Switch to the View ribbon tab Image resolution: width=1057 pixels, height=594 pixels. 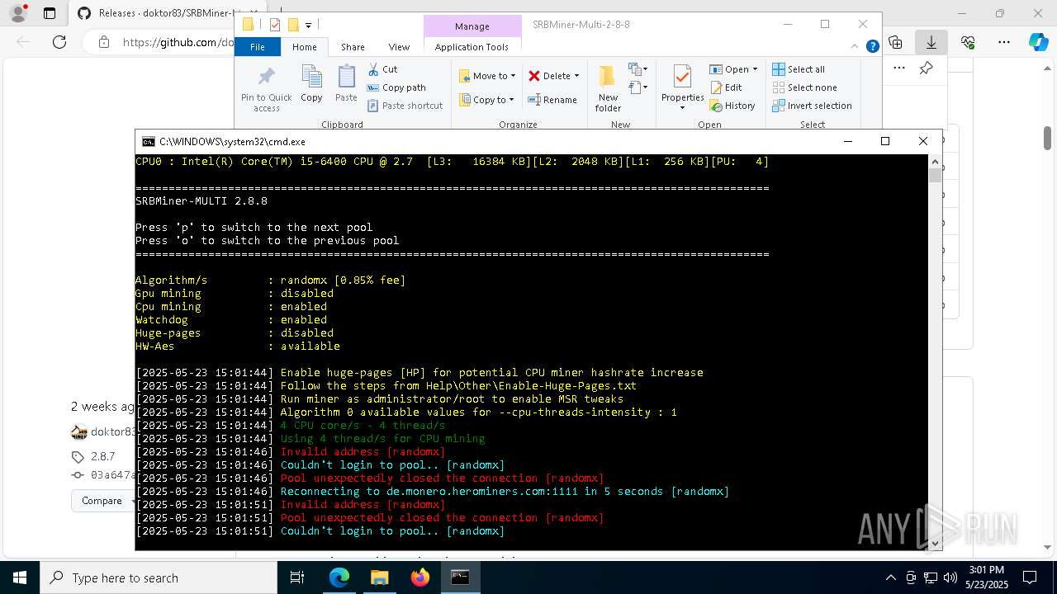[x=399, y=47]
